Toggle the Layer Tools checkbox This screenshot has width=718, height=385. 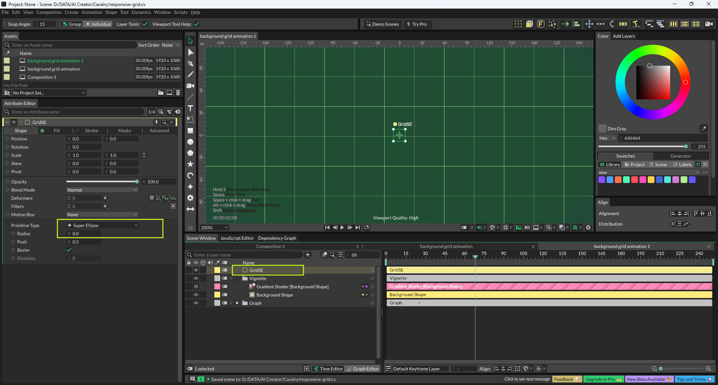(145, 24)
